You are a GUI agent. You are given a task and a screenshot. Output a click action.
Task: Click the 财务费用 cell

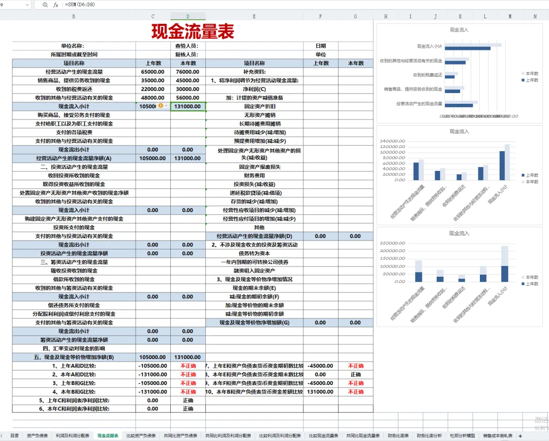(254, 176)
